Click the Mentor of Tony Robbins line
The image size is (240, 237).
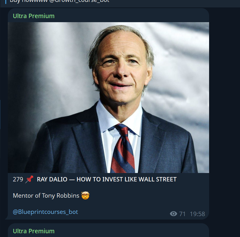pyautogui.click(x=47, y=196)
